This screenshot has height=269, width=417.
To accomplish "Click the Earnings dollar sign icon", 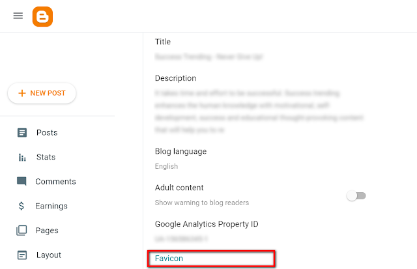I will (x=22, y=206).
